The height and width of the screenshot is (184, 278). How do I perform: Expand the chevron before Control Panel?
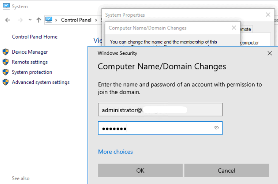pos(56,20)
